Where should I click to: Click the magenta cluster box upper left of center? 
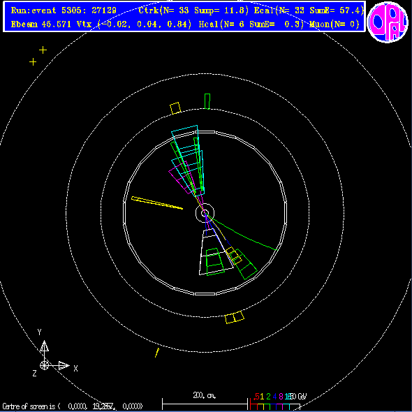pos(182,177)
